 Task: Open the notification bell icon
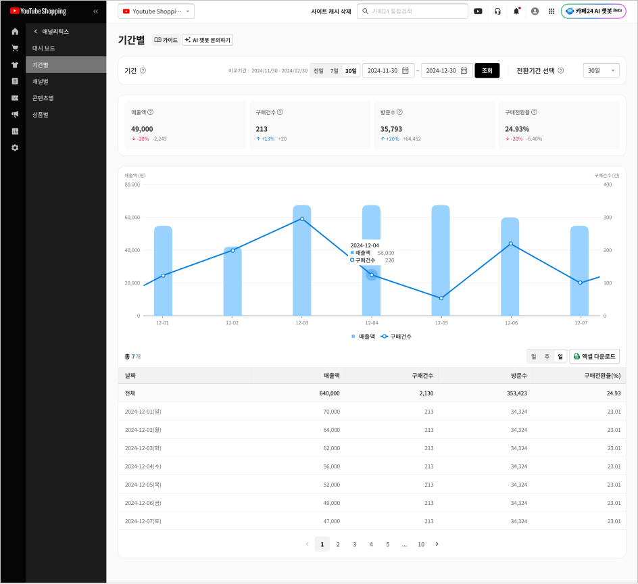tap(516, 11)
